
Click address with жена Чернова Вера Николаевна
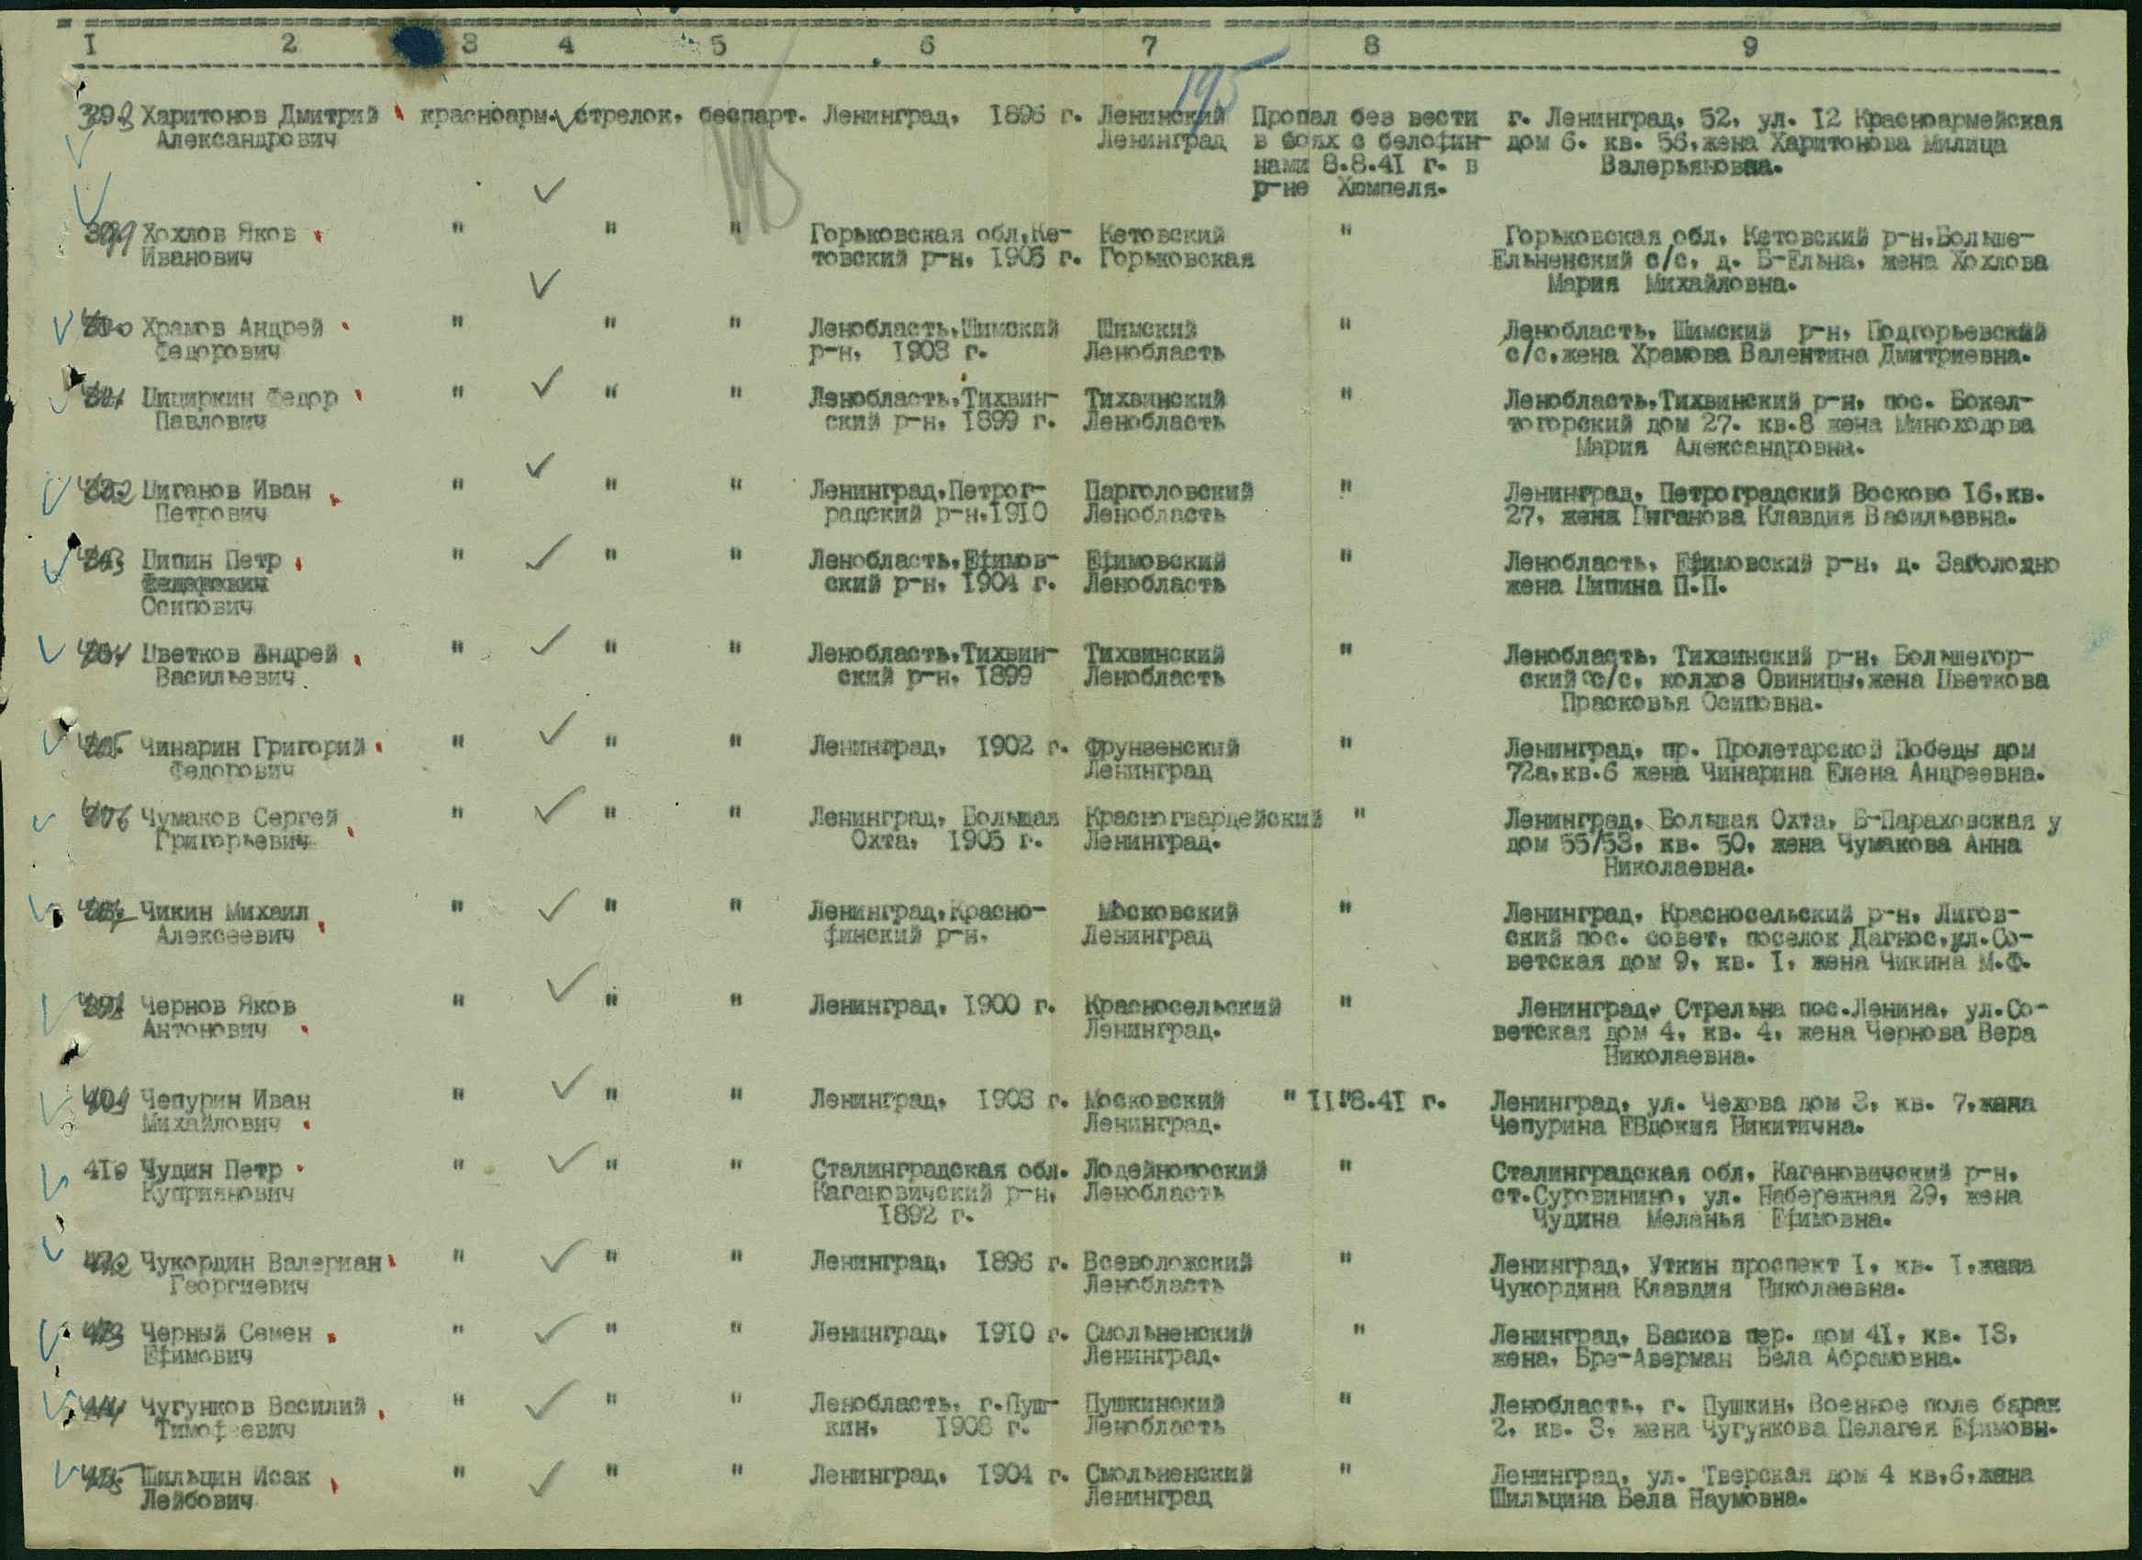click(x=1769, y=1031)
